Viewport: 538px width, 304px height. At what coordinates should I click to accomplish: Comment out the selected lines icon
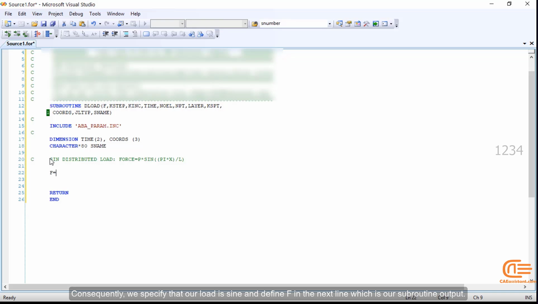[126, 34]
